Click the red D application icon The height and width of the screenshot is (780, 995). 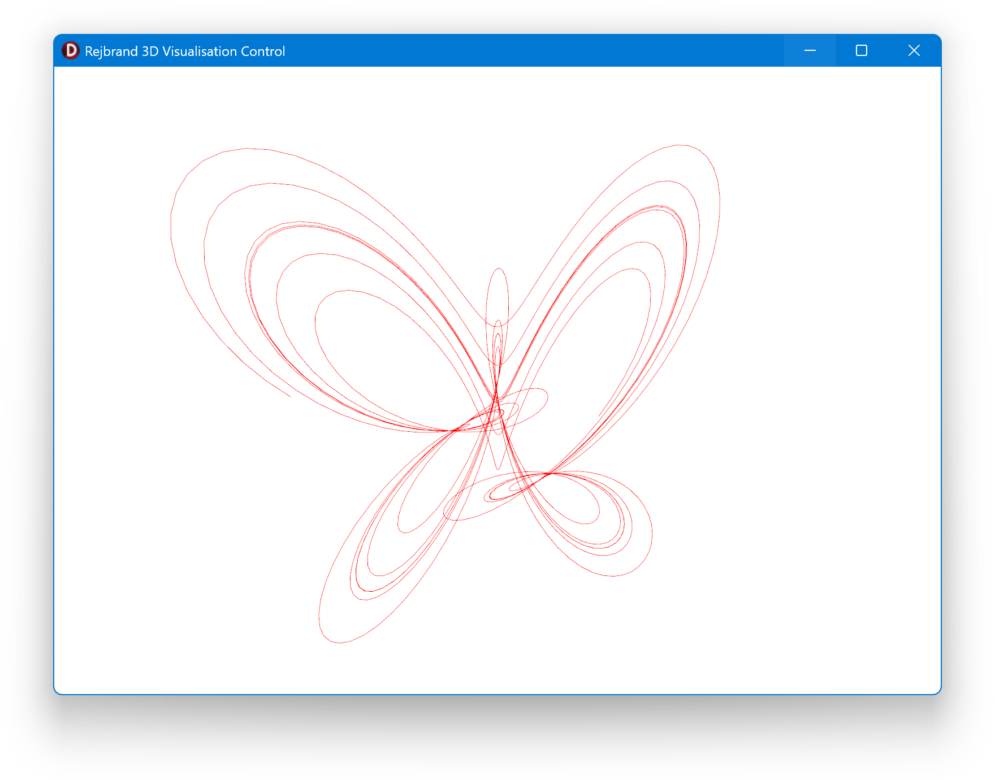(x=71, y=51)
